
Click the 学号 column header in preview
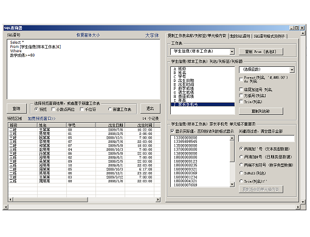(81, 125)
